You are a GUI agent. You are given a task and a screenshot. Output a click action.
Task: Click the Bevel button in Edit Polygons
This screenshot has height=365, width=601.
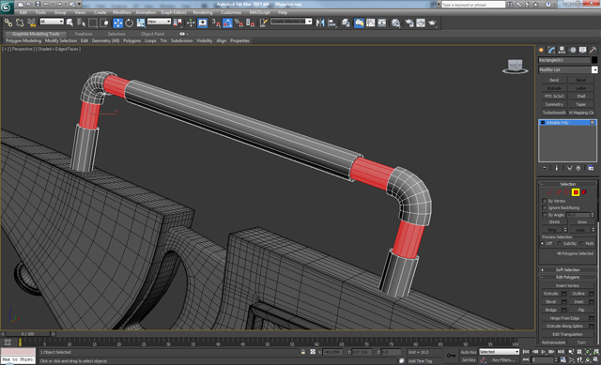[551, 302]
